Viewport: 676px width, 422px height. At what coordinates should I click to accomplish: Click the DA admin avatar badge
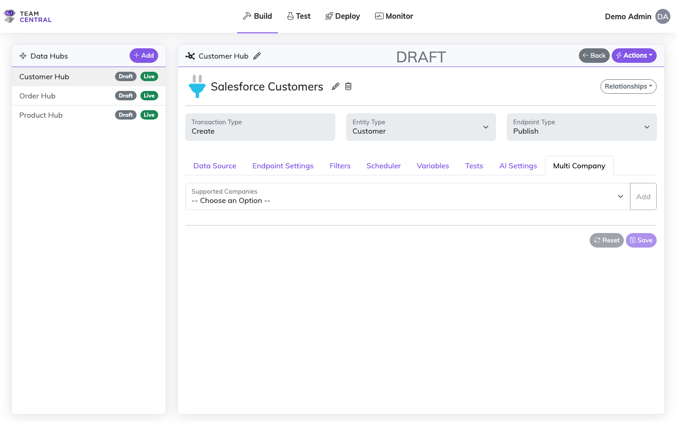[x=662, y=16]
